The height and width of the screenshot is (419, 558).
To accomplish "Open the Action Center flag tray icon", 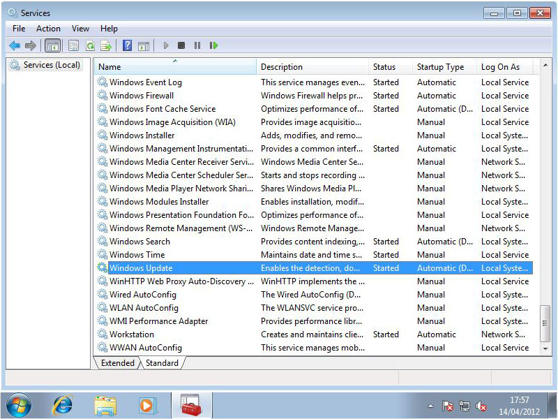I will tap(448, 406).
